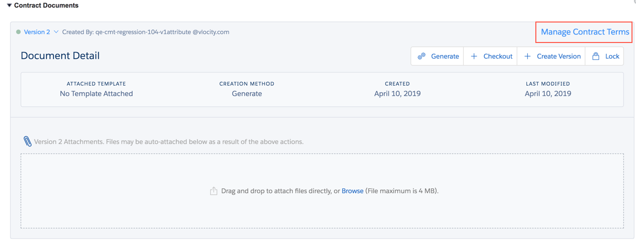Click the Version 2 Attachments description text
Screen dimensions: 636x241
coord(169,141)
